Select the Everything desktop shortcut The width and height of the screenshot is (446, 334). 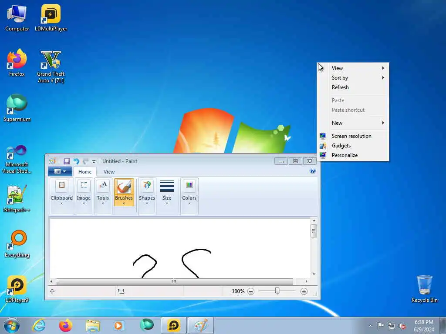pos(17,244)
